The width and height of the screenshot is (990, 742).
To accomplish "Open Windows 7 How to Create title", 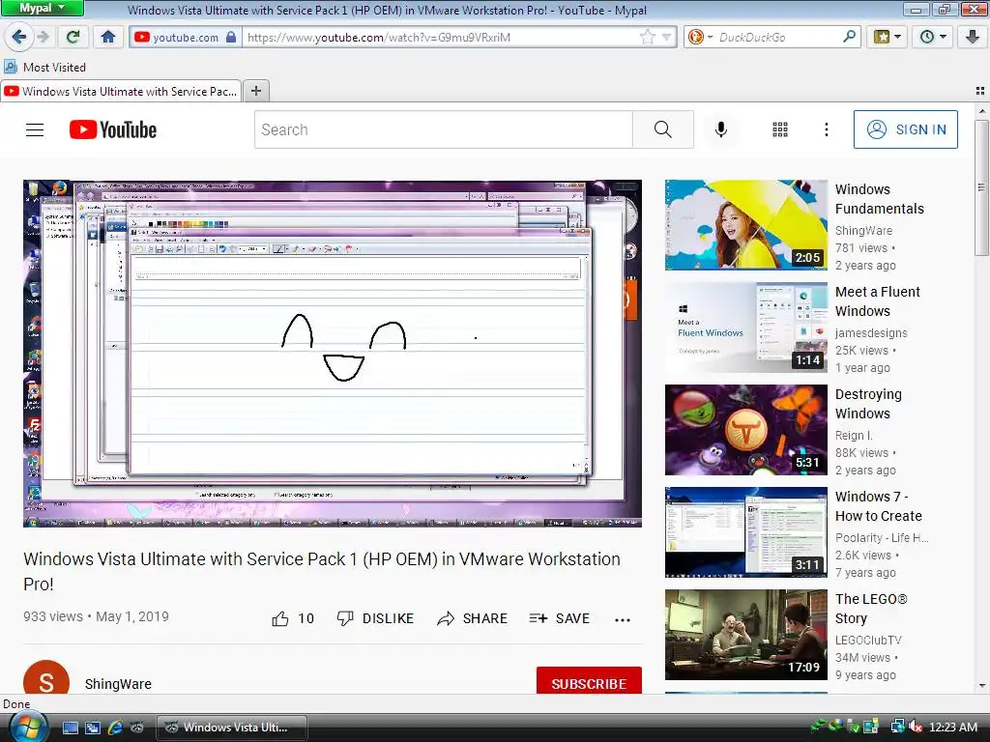I will (878, 506).
